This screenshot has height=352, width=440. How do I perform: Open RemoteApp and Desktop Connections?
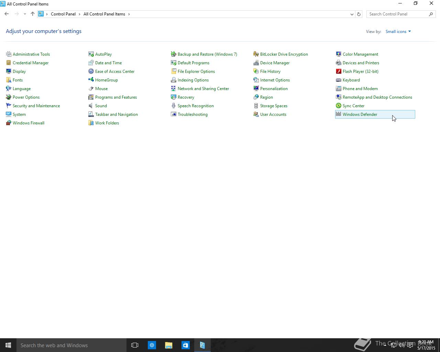[377, 97]
